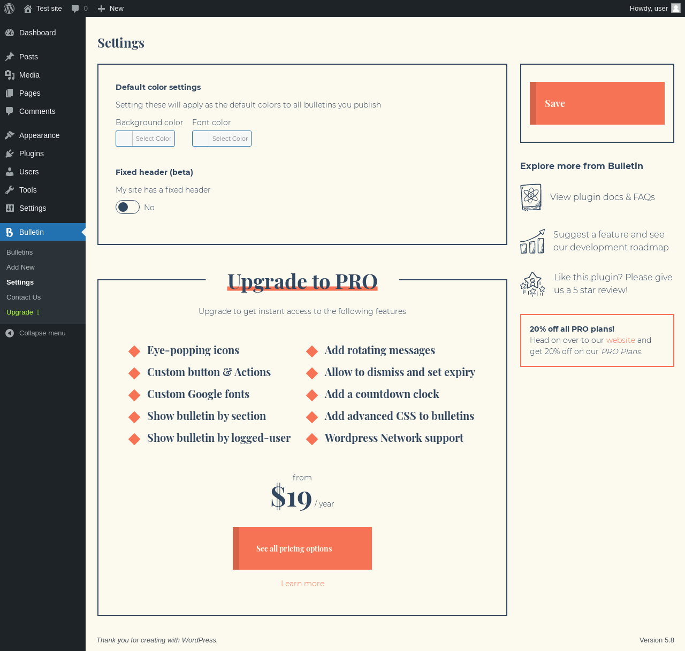
Task: Click the "Custom Google fonts" feature text
Action: pyautogui.click(x=198, y=394)
